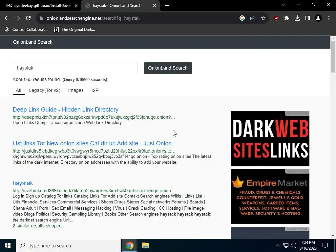Click the nzzbmknmd366 onion URL
This screenshot has height=252, width=336.
(94, 191)
